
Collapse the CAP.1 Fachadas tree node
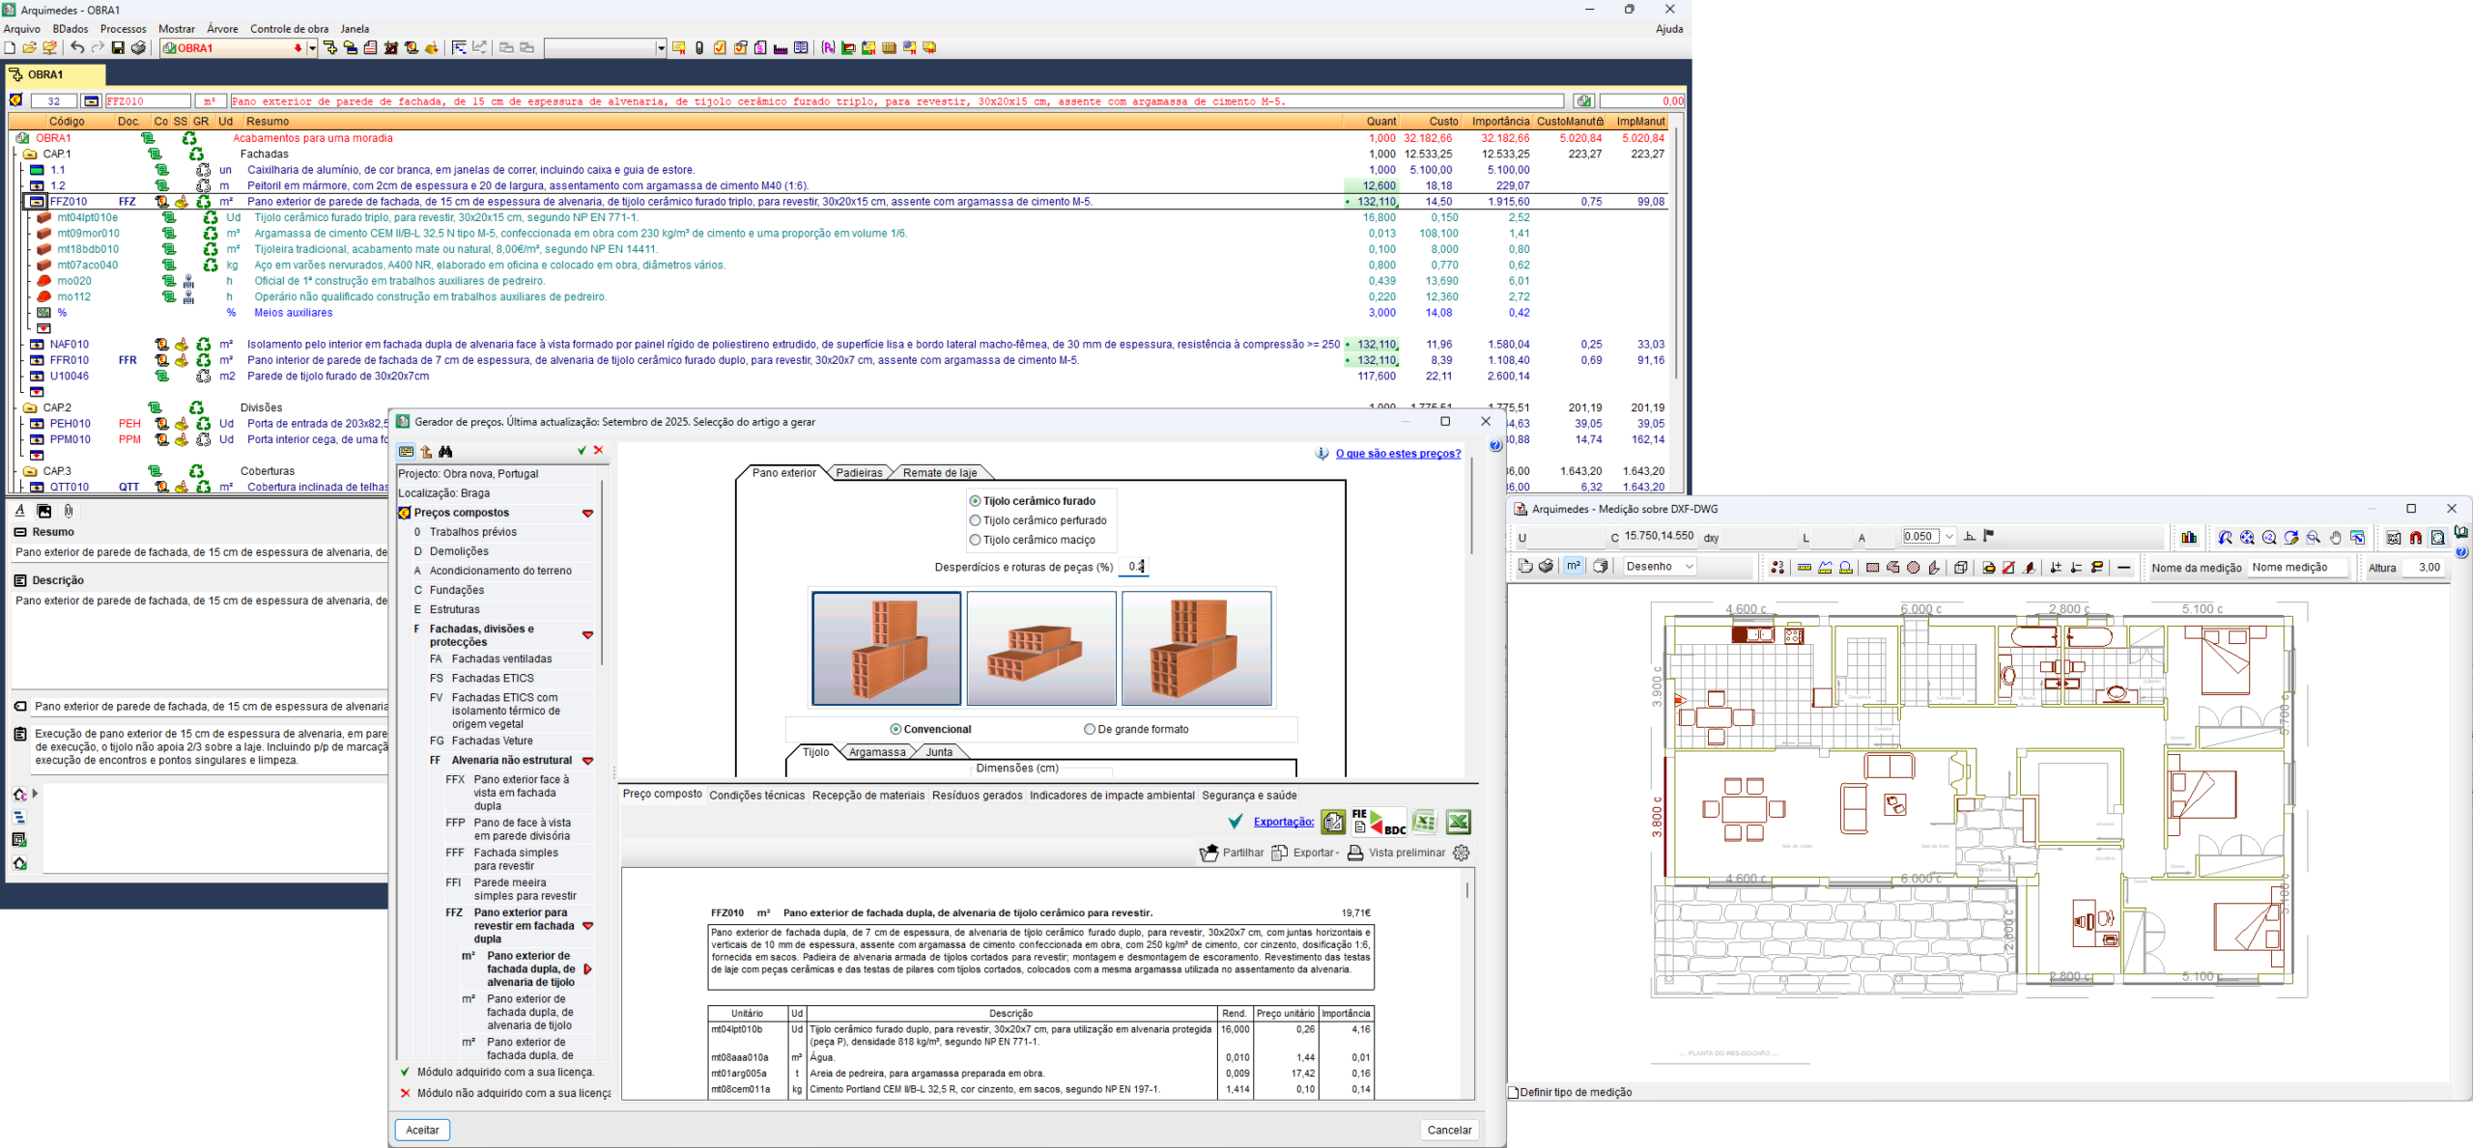pyautogui.click(x=30, y=154)
